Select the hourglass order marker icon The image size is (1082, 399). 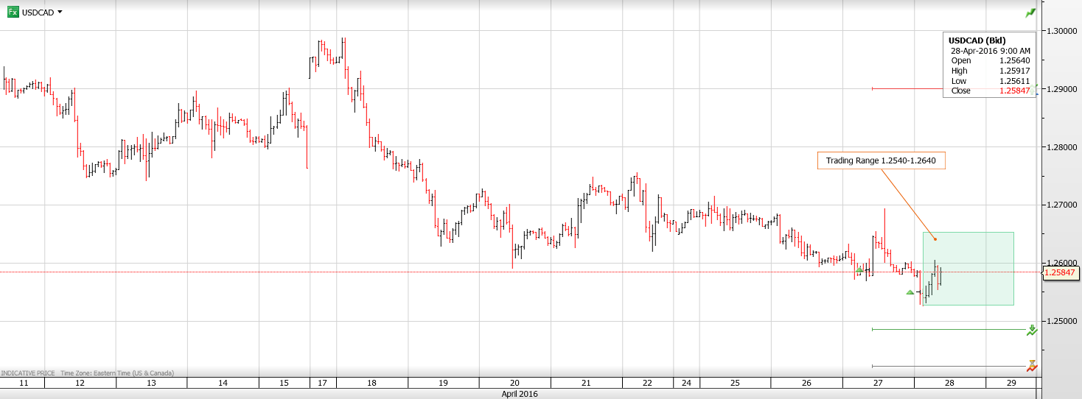(1032, 365)
